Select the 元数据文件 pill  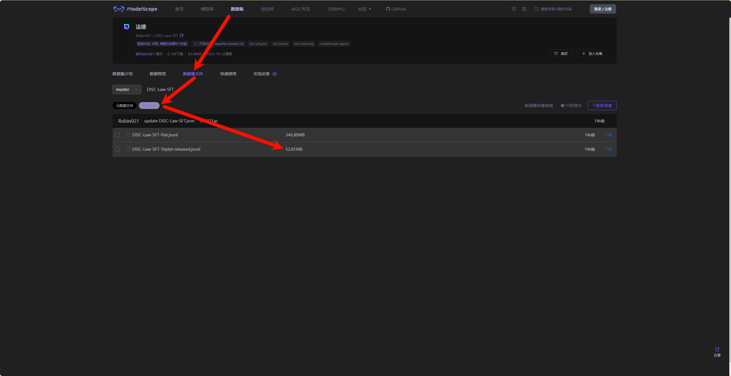[124, 106]
